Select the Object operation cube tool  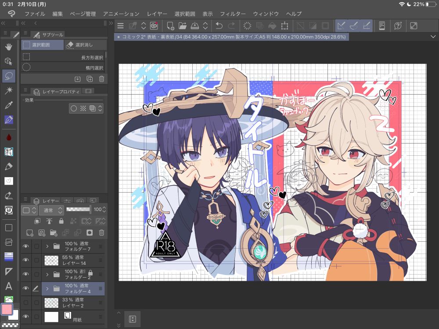[x=9, y=61]
